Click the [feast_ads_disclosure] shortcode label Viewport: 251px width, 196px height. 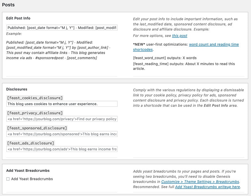[x=30, y=143]
